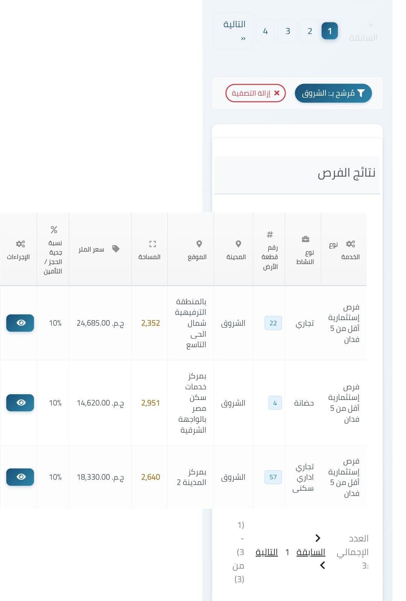Viewport: 406px width, 601px height.
Task: Click the gears icon in service type header
Action: point(351,244)
